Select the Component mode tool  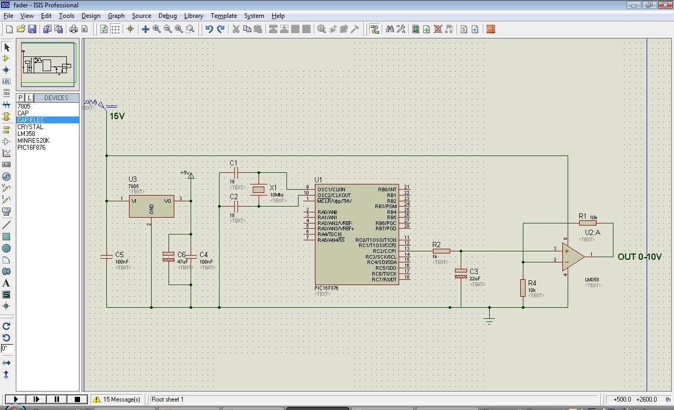click(6, 58)
